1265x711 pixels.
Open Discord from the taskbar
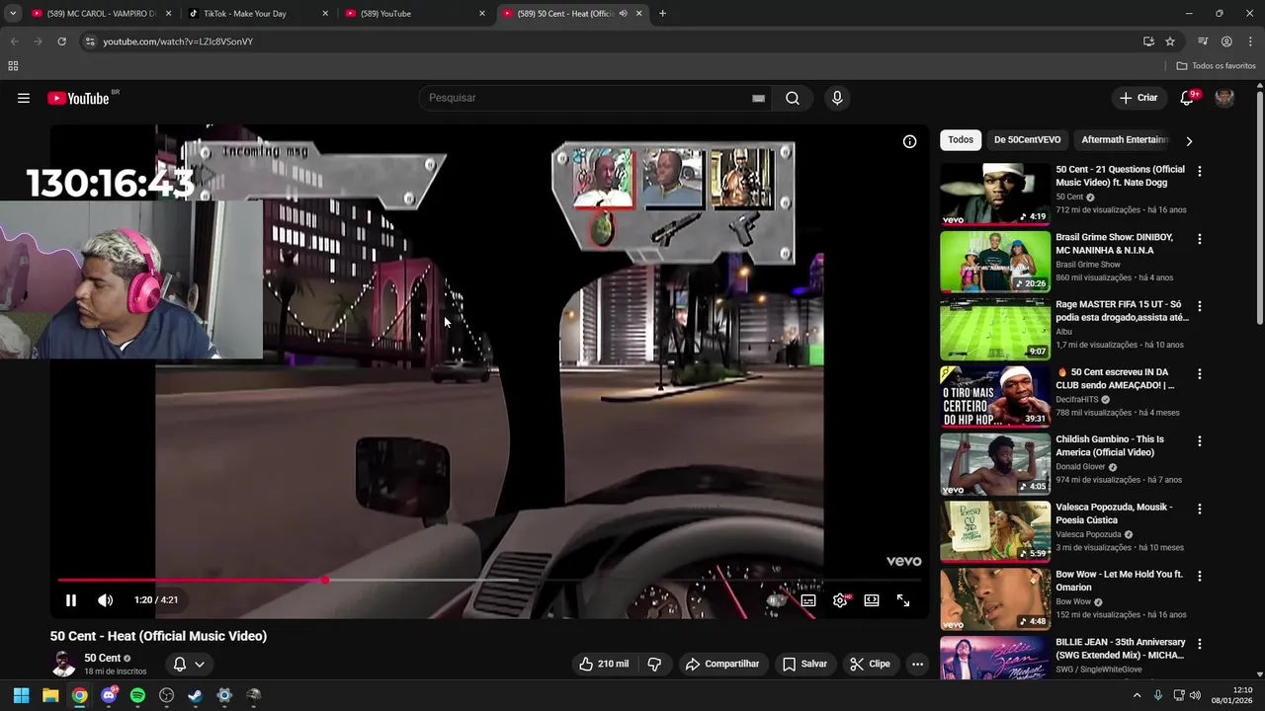[109, 695]
